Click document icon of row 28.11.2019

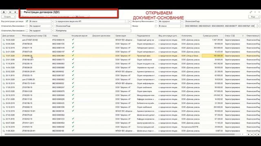coord(4,75)
